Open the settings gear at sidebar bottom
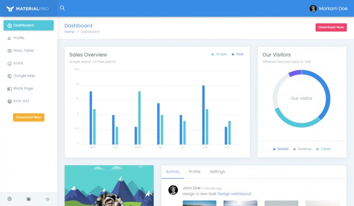This screenshot has width=354, height=206. 10,199
